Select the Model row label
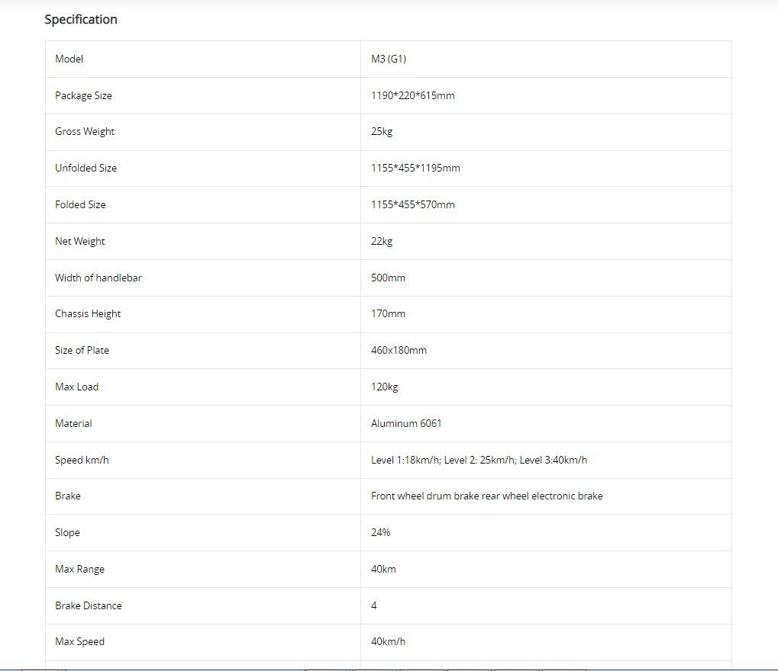The image size is (778, 671). [69, 59]
